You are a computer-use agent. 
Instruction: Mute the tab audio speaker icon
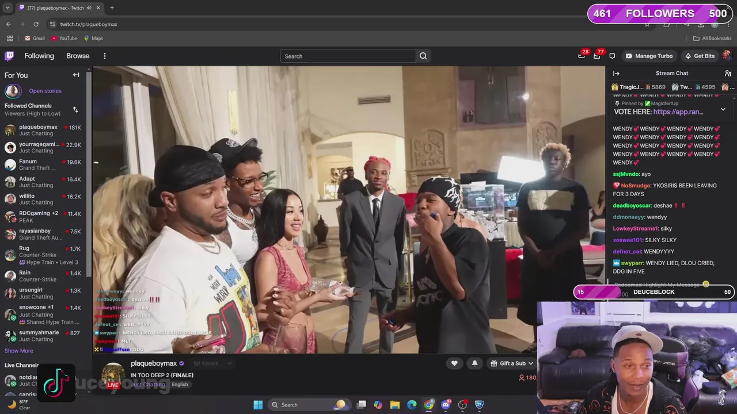89,7
